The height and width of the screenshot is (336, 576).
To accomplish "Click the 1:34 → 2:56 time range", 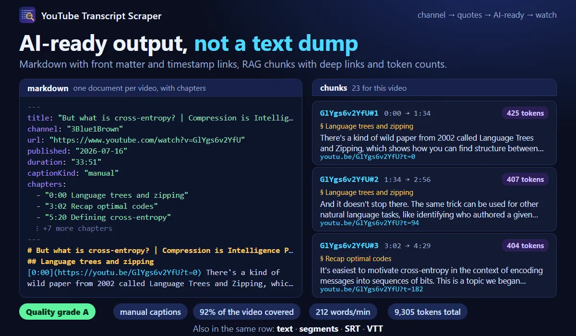I will pos(408,180).
